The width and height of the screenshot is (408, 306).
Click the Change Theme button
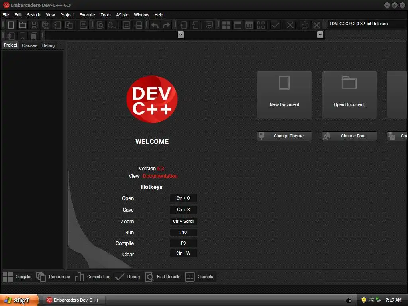(284, 136)
